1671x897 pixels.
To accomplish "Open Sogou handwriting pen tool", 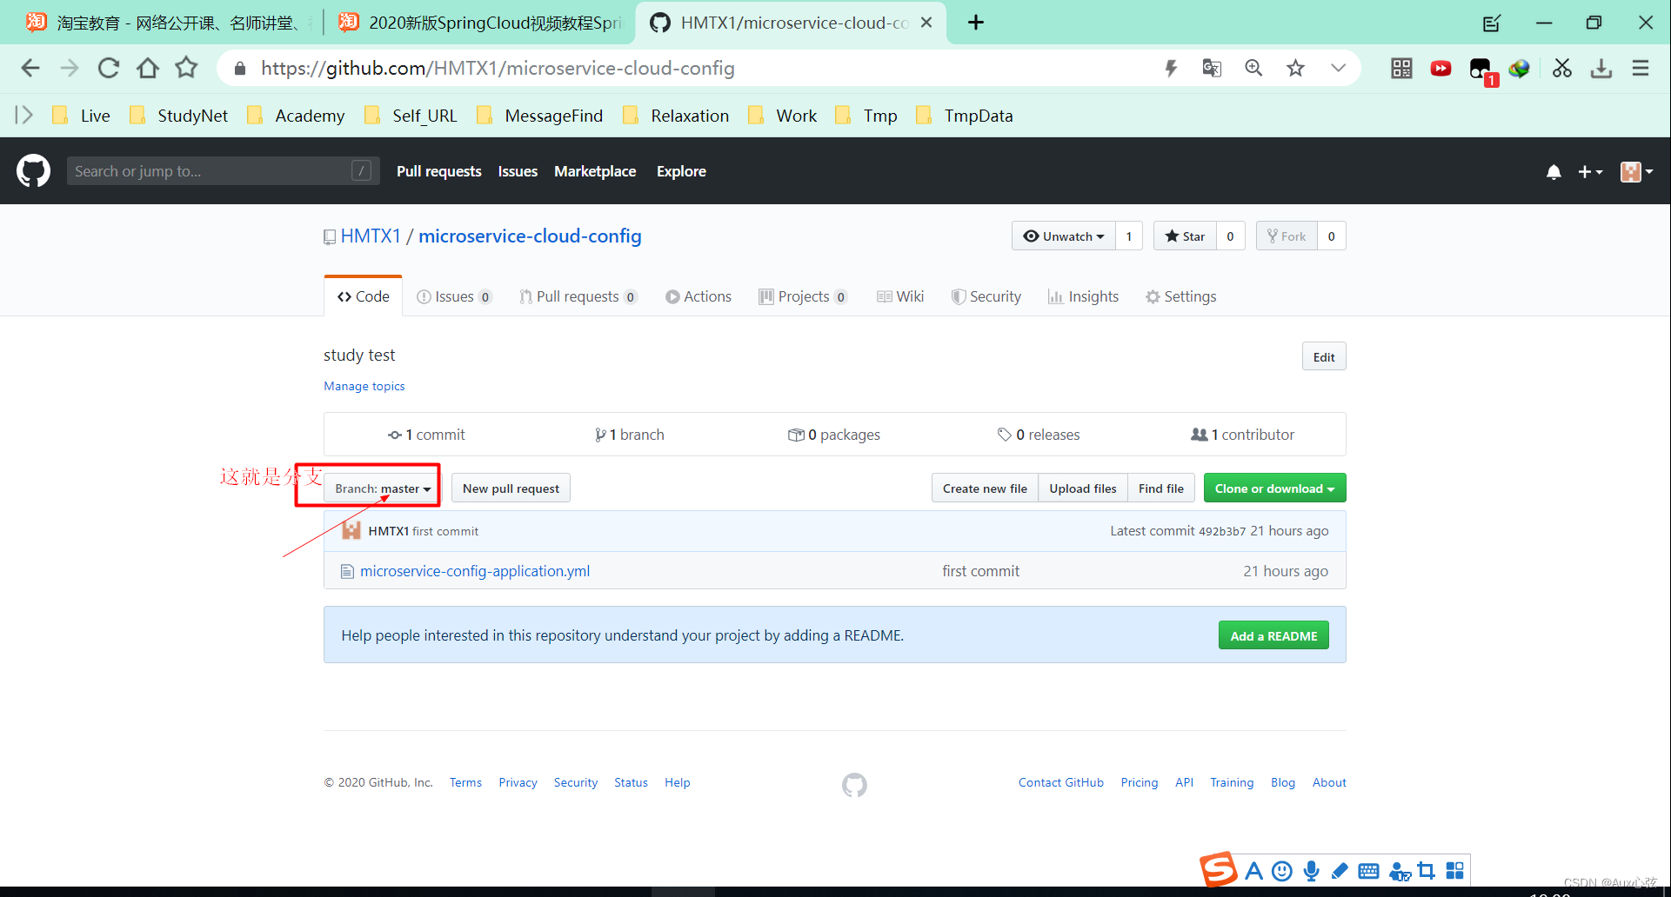I will pos(1340,870).
